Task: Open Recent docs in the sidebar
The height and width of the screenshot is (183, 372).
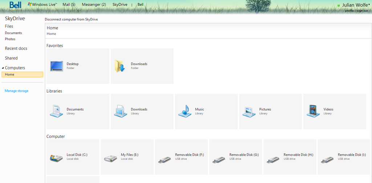Action: [16, 48]
